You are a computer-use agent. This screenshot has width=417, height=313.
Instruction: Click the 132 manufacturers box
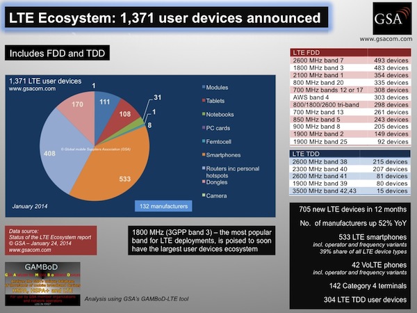tap(163, 206)
